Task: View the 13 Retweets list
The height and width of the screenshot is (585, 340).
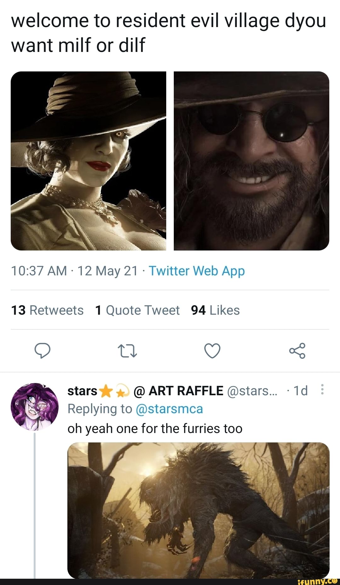Action: tap(47, 310)
